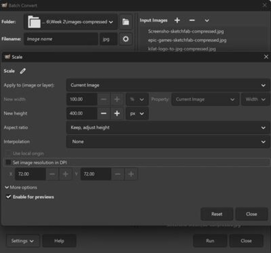
Task: Click Close button in Batch Convert window
Action: [x=246, y=241]
